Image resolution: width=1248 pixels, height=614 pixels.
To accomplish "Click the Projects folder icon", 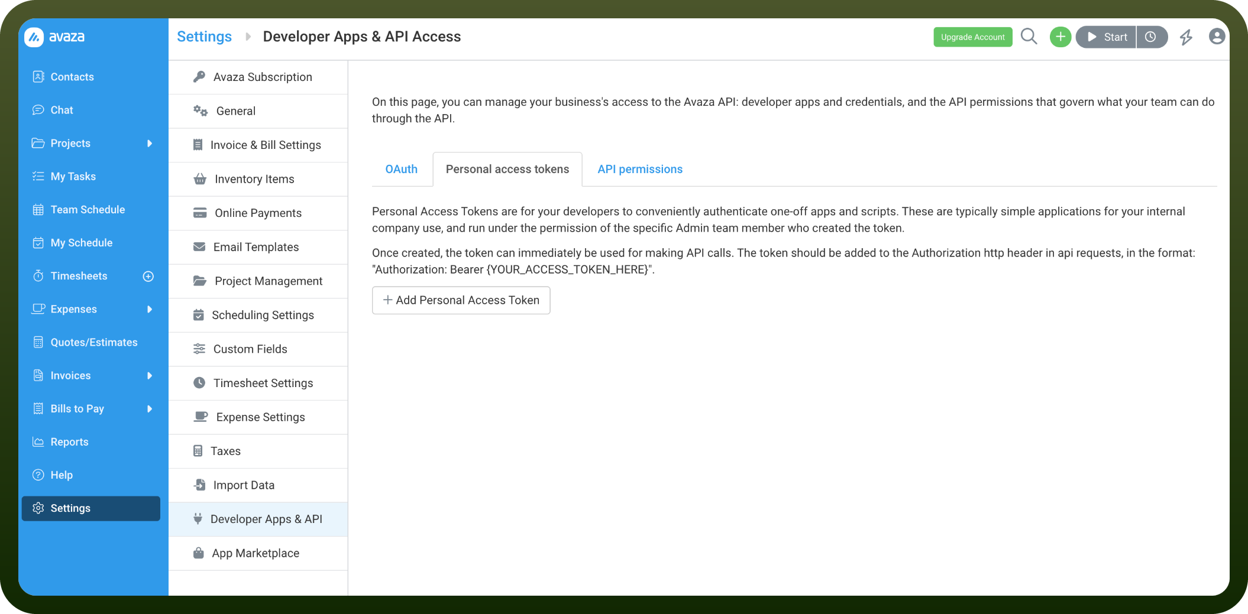I will click(38, 143).
